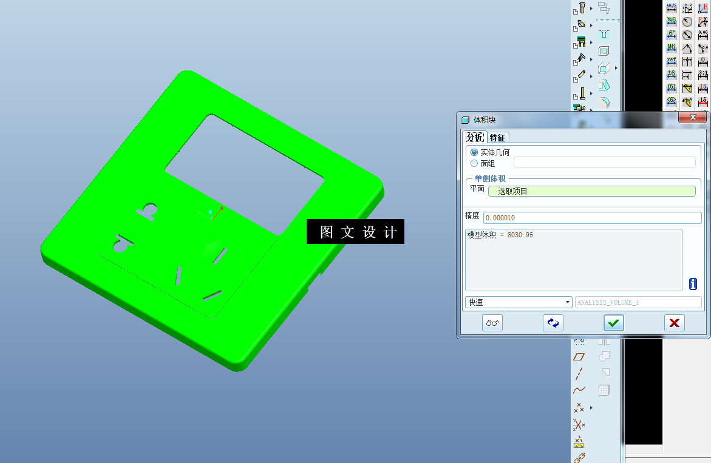Click the E coordinate origin icon
This screenshot has width=711, height=463.
703,8
